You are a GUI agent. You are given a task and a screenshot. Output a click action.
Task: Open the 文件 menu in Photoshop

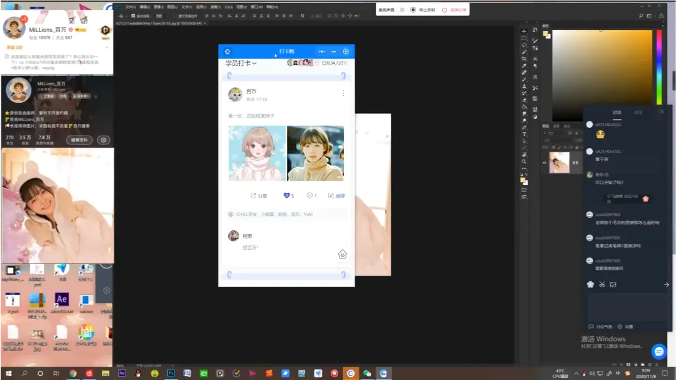(130, 7)
